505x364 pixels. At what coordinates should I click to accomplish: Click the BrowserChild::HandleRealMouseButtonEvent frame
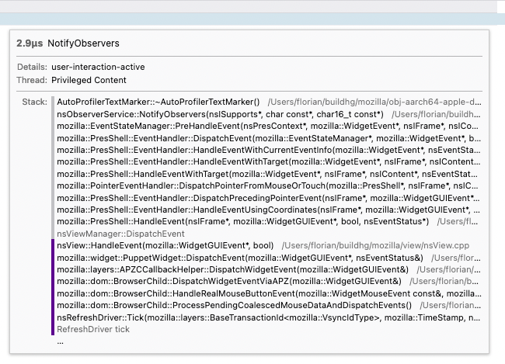point(269,293)
